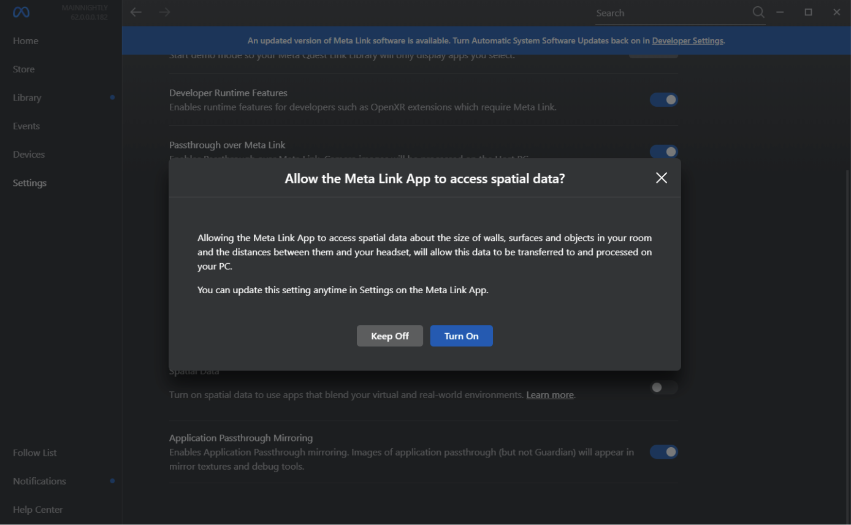Open Library from the sidebar
851x525 pixels.
pyautogui.click(x=27, y=98)
